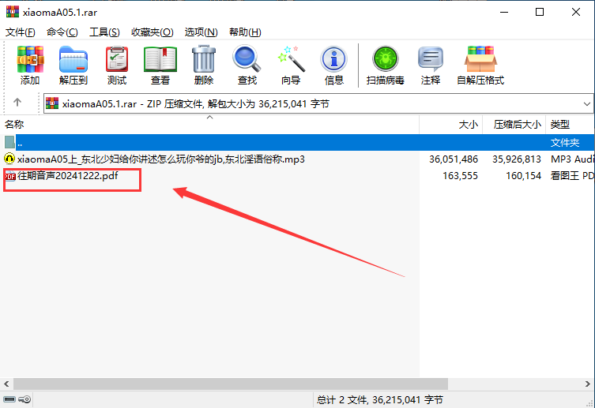Click horizontal scrollbar left arrow
Viewport: 595px width, 408px height.
click(6, 384)
